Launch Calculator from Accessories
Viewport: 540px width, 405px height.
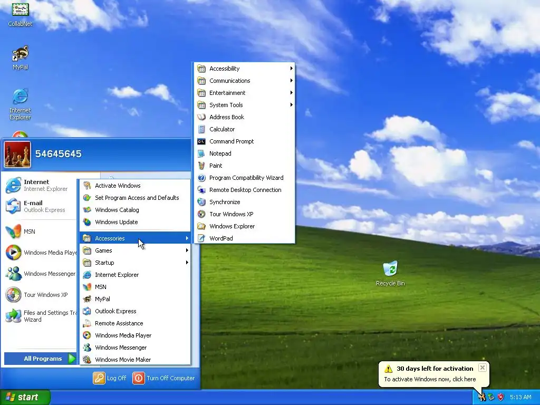[245, 129]
